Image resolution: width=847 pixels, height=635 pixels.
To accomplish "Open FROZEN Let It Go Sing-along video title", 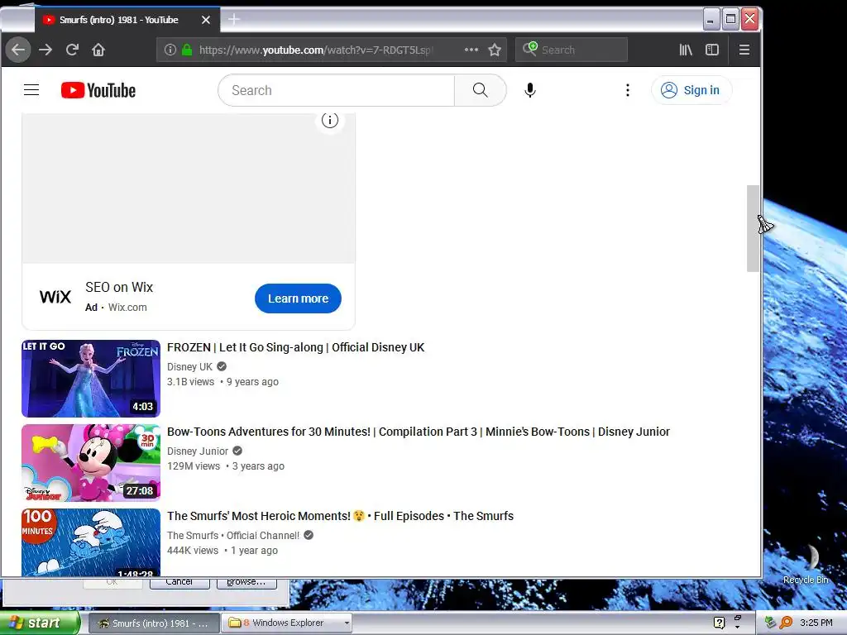I will click(295, 347).
